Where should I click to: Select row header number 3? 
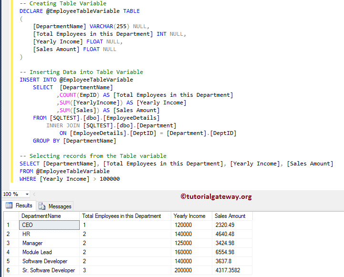tap(11, 243)
